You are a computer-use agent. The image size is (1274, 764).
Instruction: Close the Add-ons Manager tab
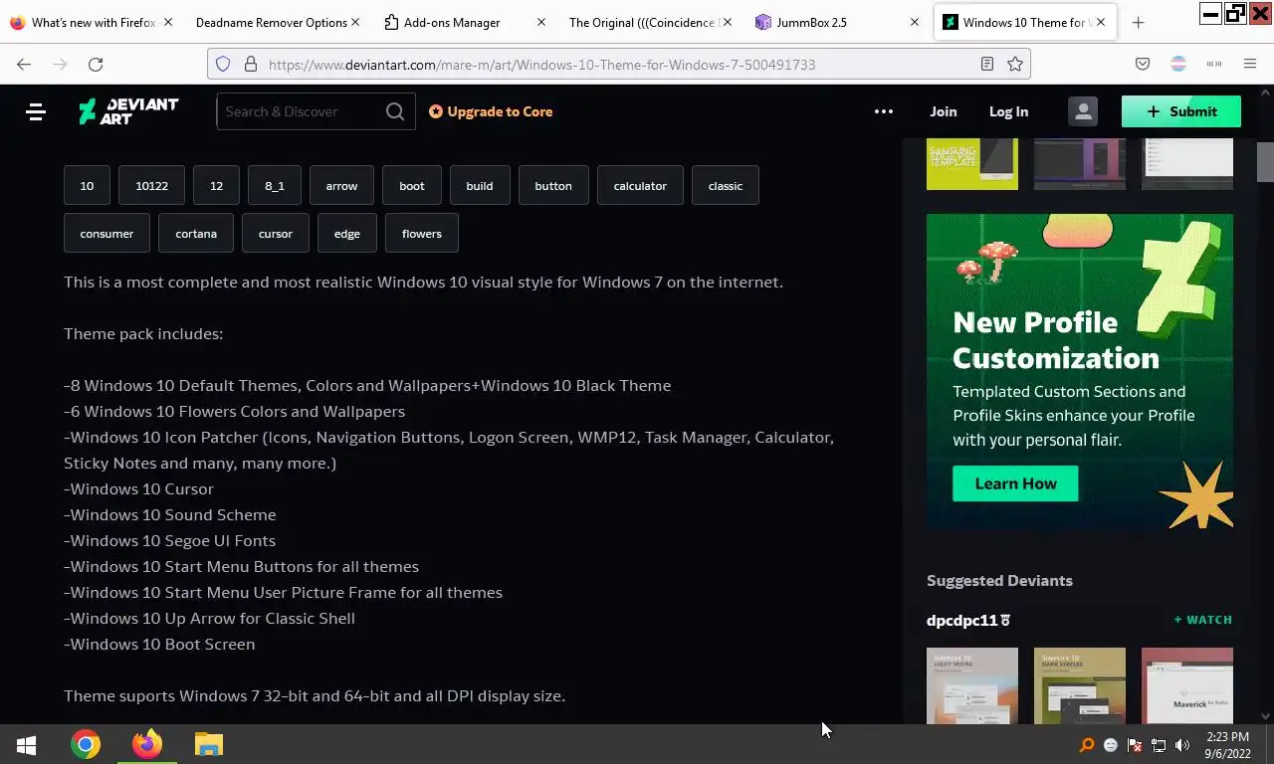pyautogui.click(x=541, y=22)
